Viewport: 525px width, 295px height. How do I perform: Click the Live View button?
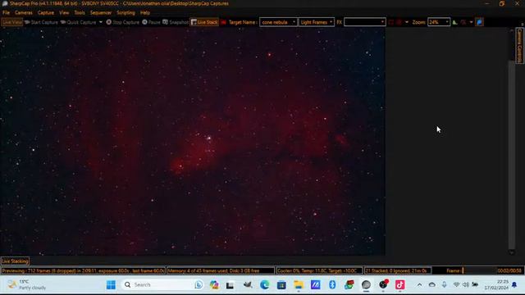(x=12, y=22)
